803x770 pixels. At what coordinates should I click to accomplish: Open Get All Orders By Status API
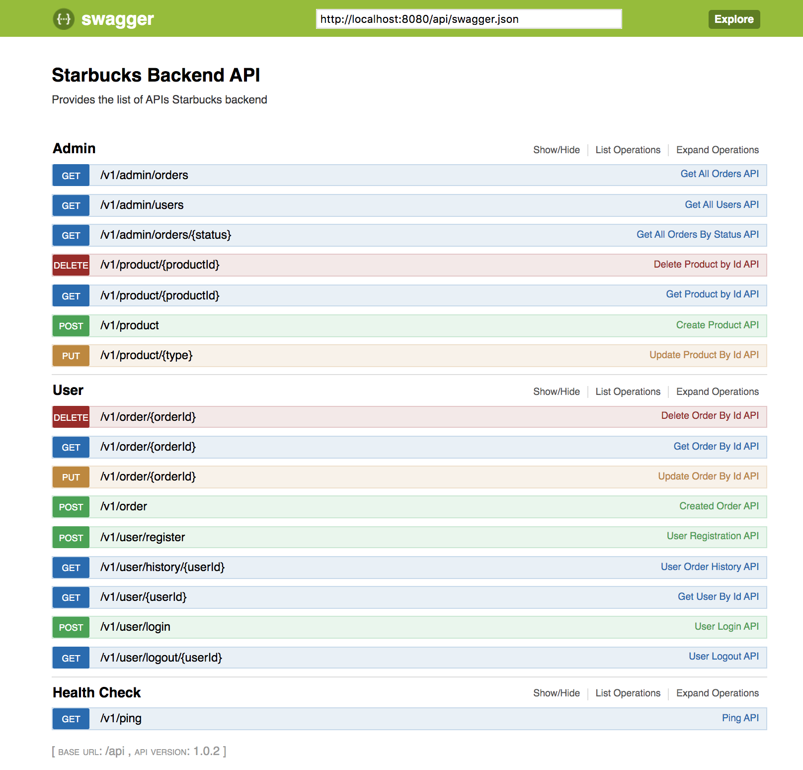point(698,234)
